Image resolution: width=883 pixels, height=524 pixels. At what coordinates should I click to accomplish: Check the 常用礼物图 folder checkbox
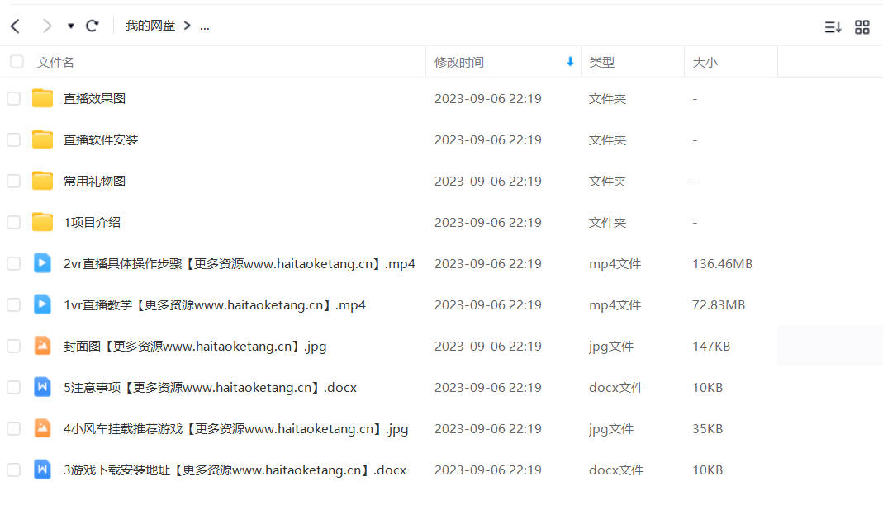pos(13,182)
